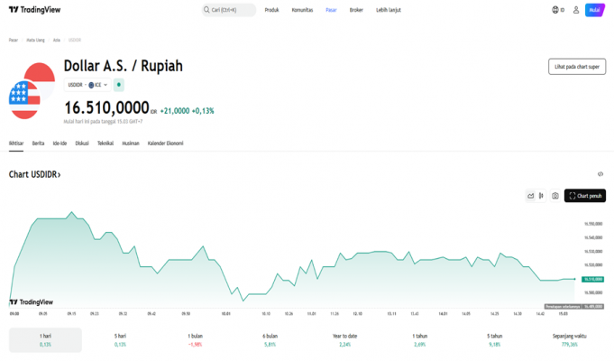
Task: Expand the Lebih lanjut menu
Action: [389, 10]
